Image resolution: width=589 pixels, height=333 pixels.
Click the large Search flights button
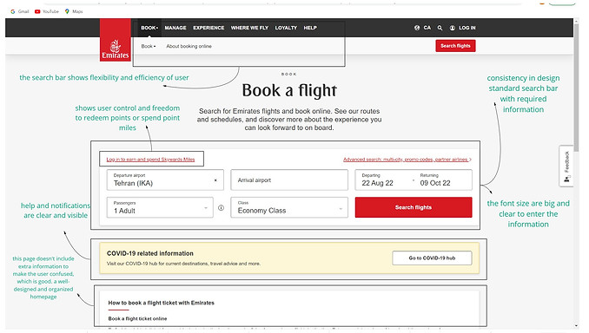point(414,207)
